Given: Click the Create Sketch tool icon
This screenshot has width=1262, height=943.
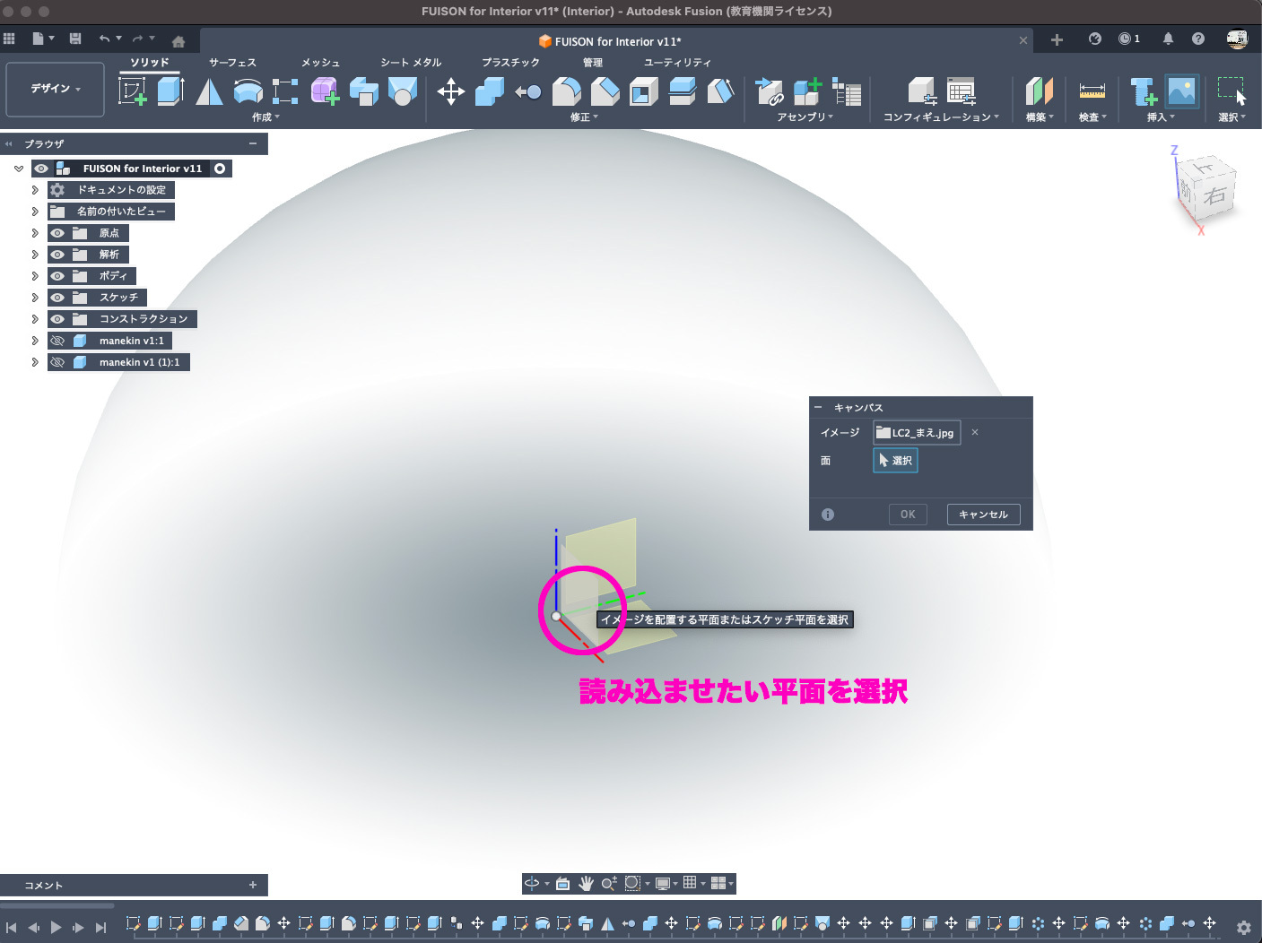Looking at the screenshot, I should (x=133, y=91).
